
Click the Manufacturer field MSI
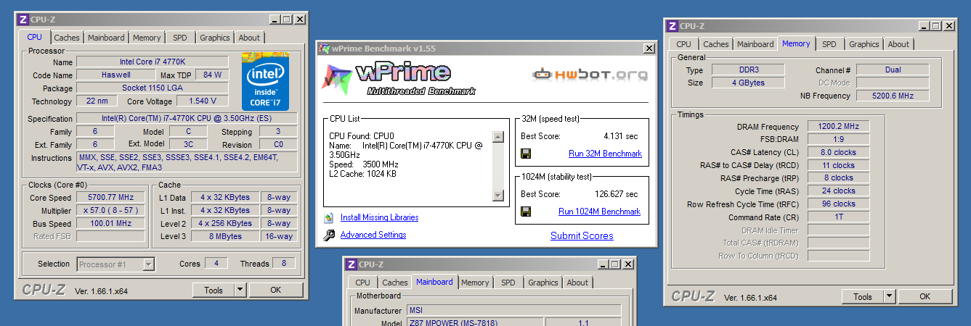513,311
